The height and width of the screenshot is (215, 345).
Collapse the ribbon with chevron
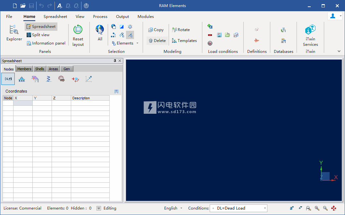point(339,51)
